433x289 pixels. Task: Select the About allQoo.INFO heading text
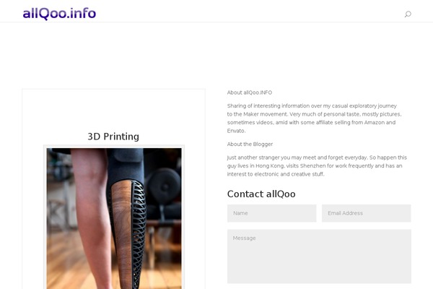point(250,92)
